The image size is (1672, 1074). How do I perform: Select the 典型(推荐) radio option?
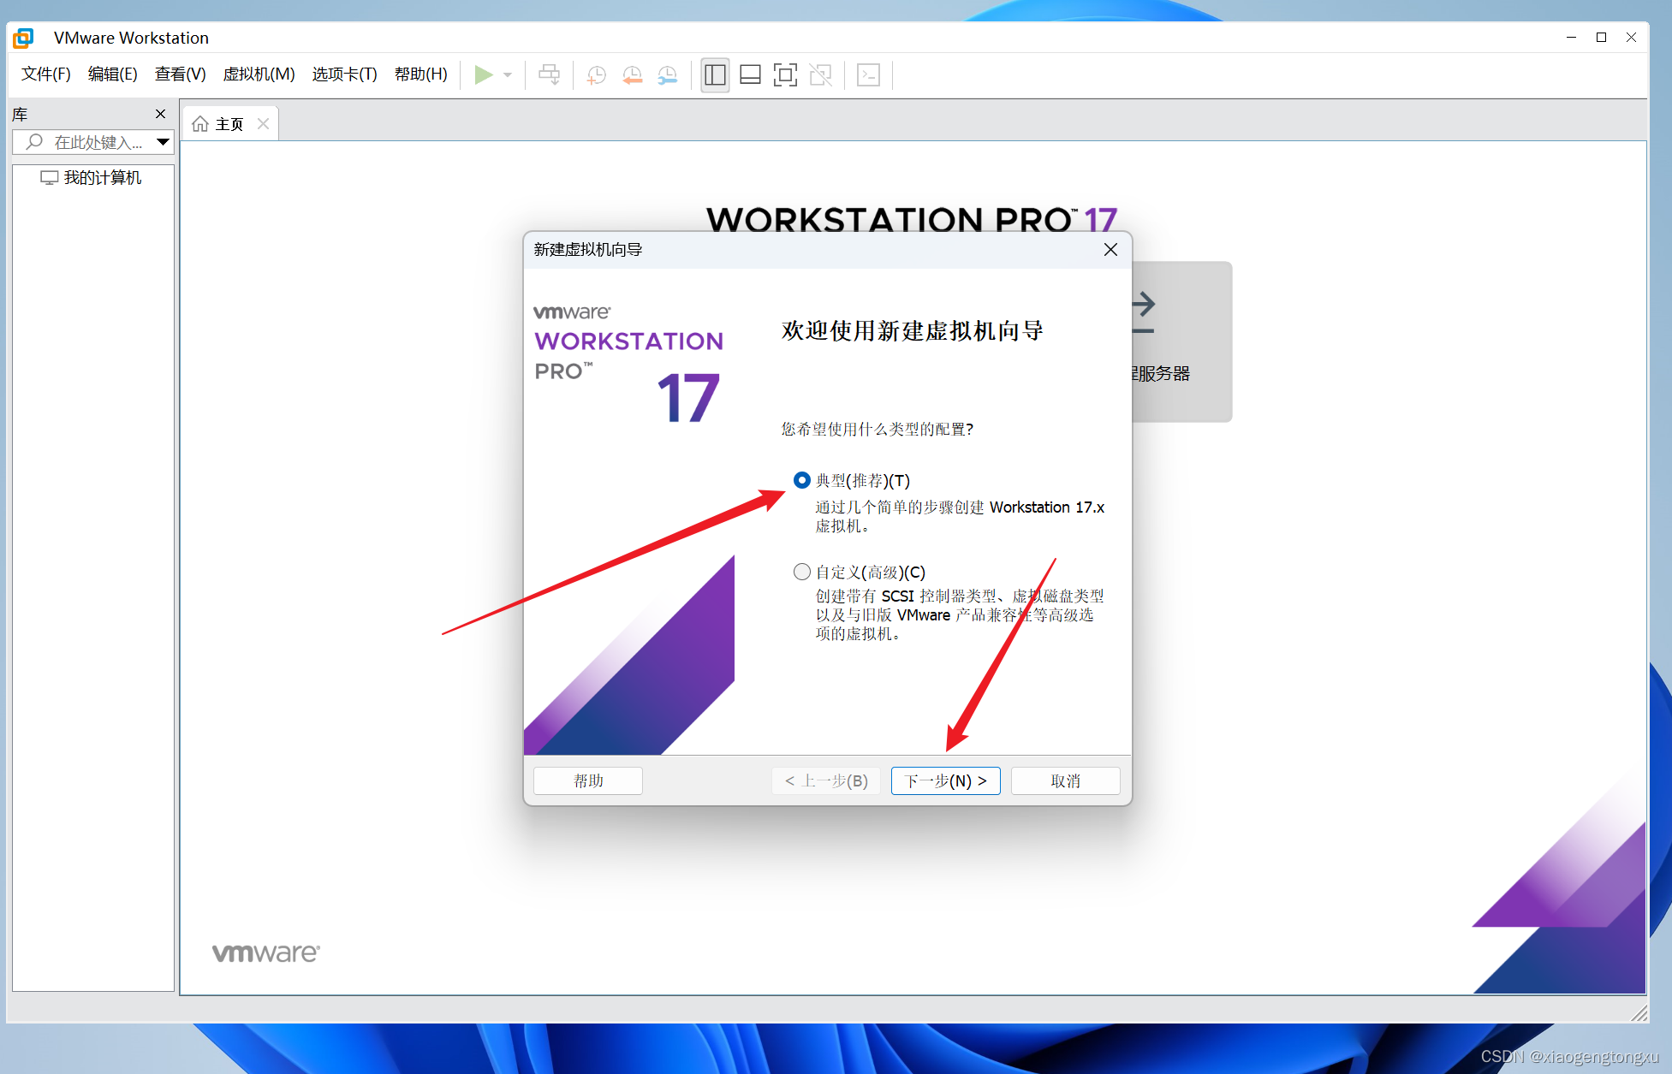click(801, 480)
